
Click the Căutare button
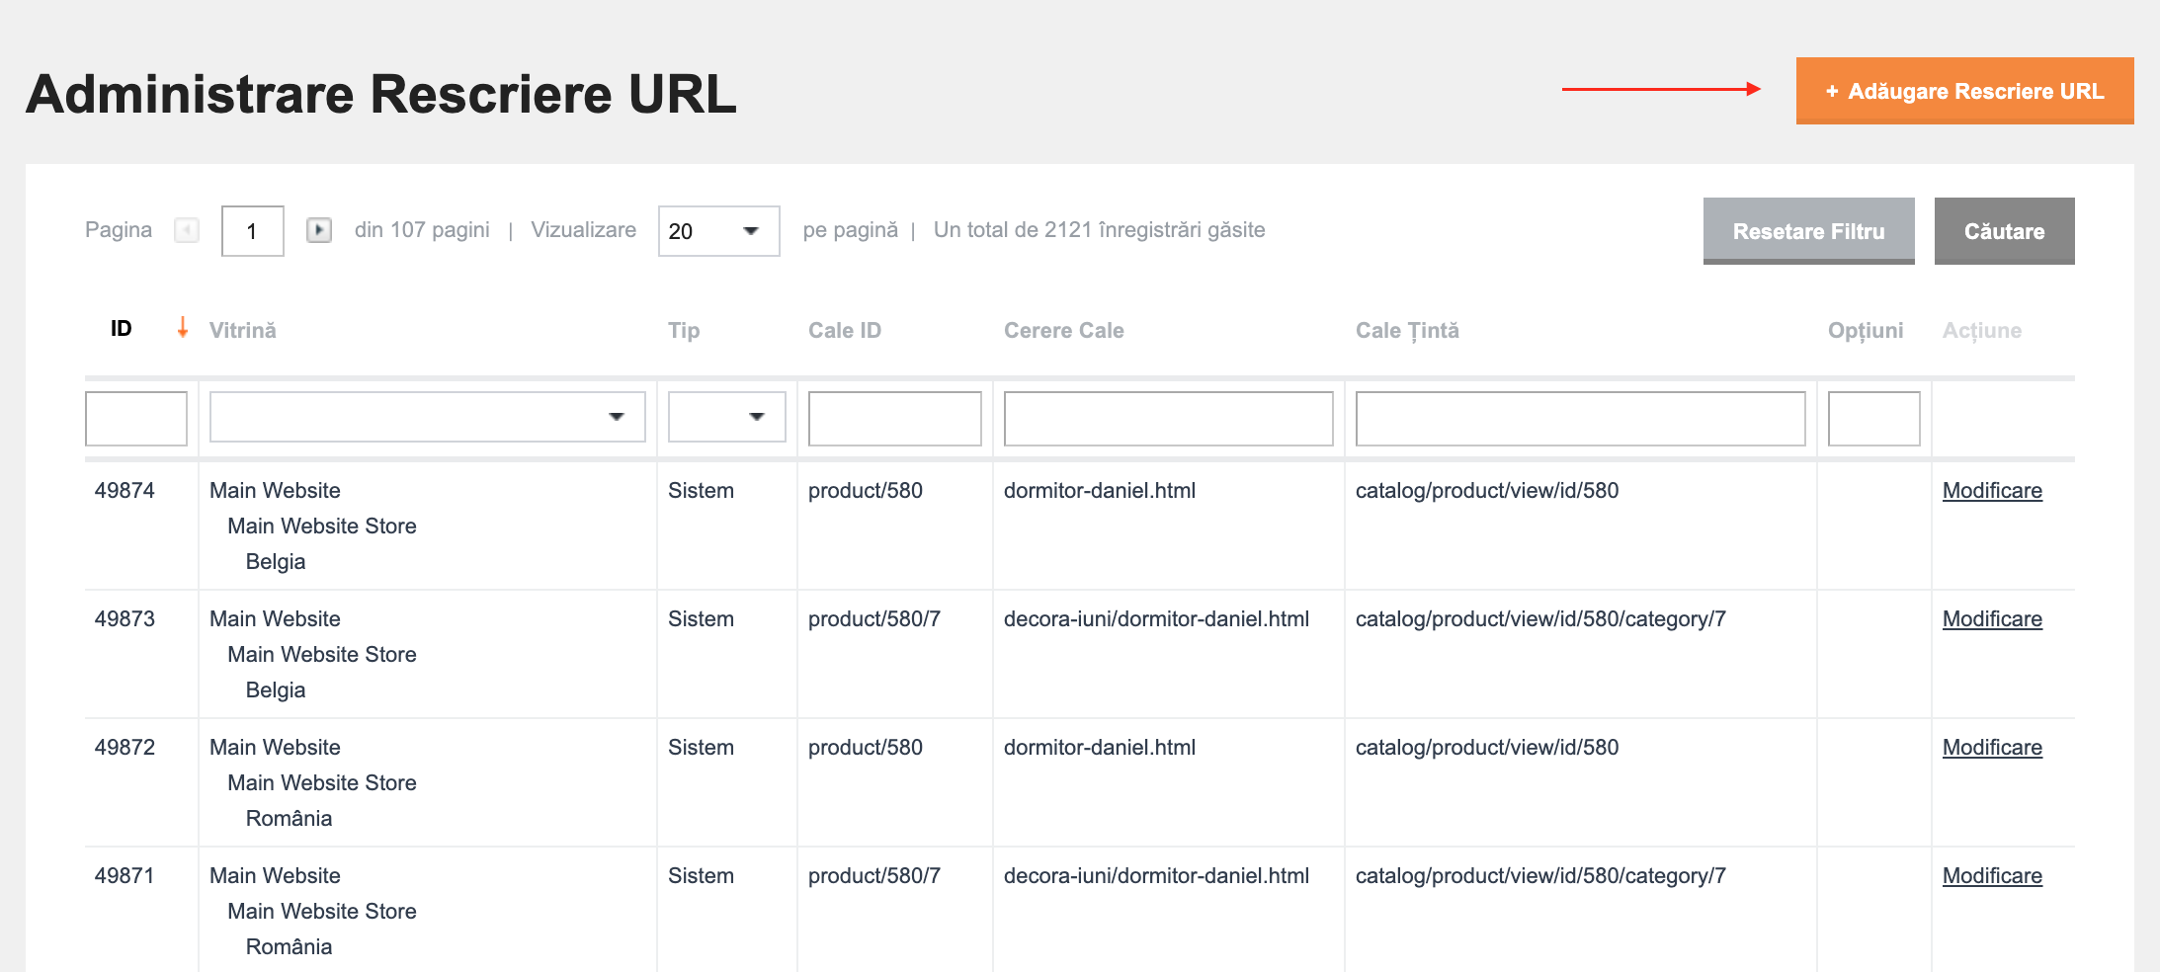click(2004, 231)
